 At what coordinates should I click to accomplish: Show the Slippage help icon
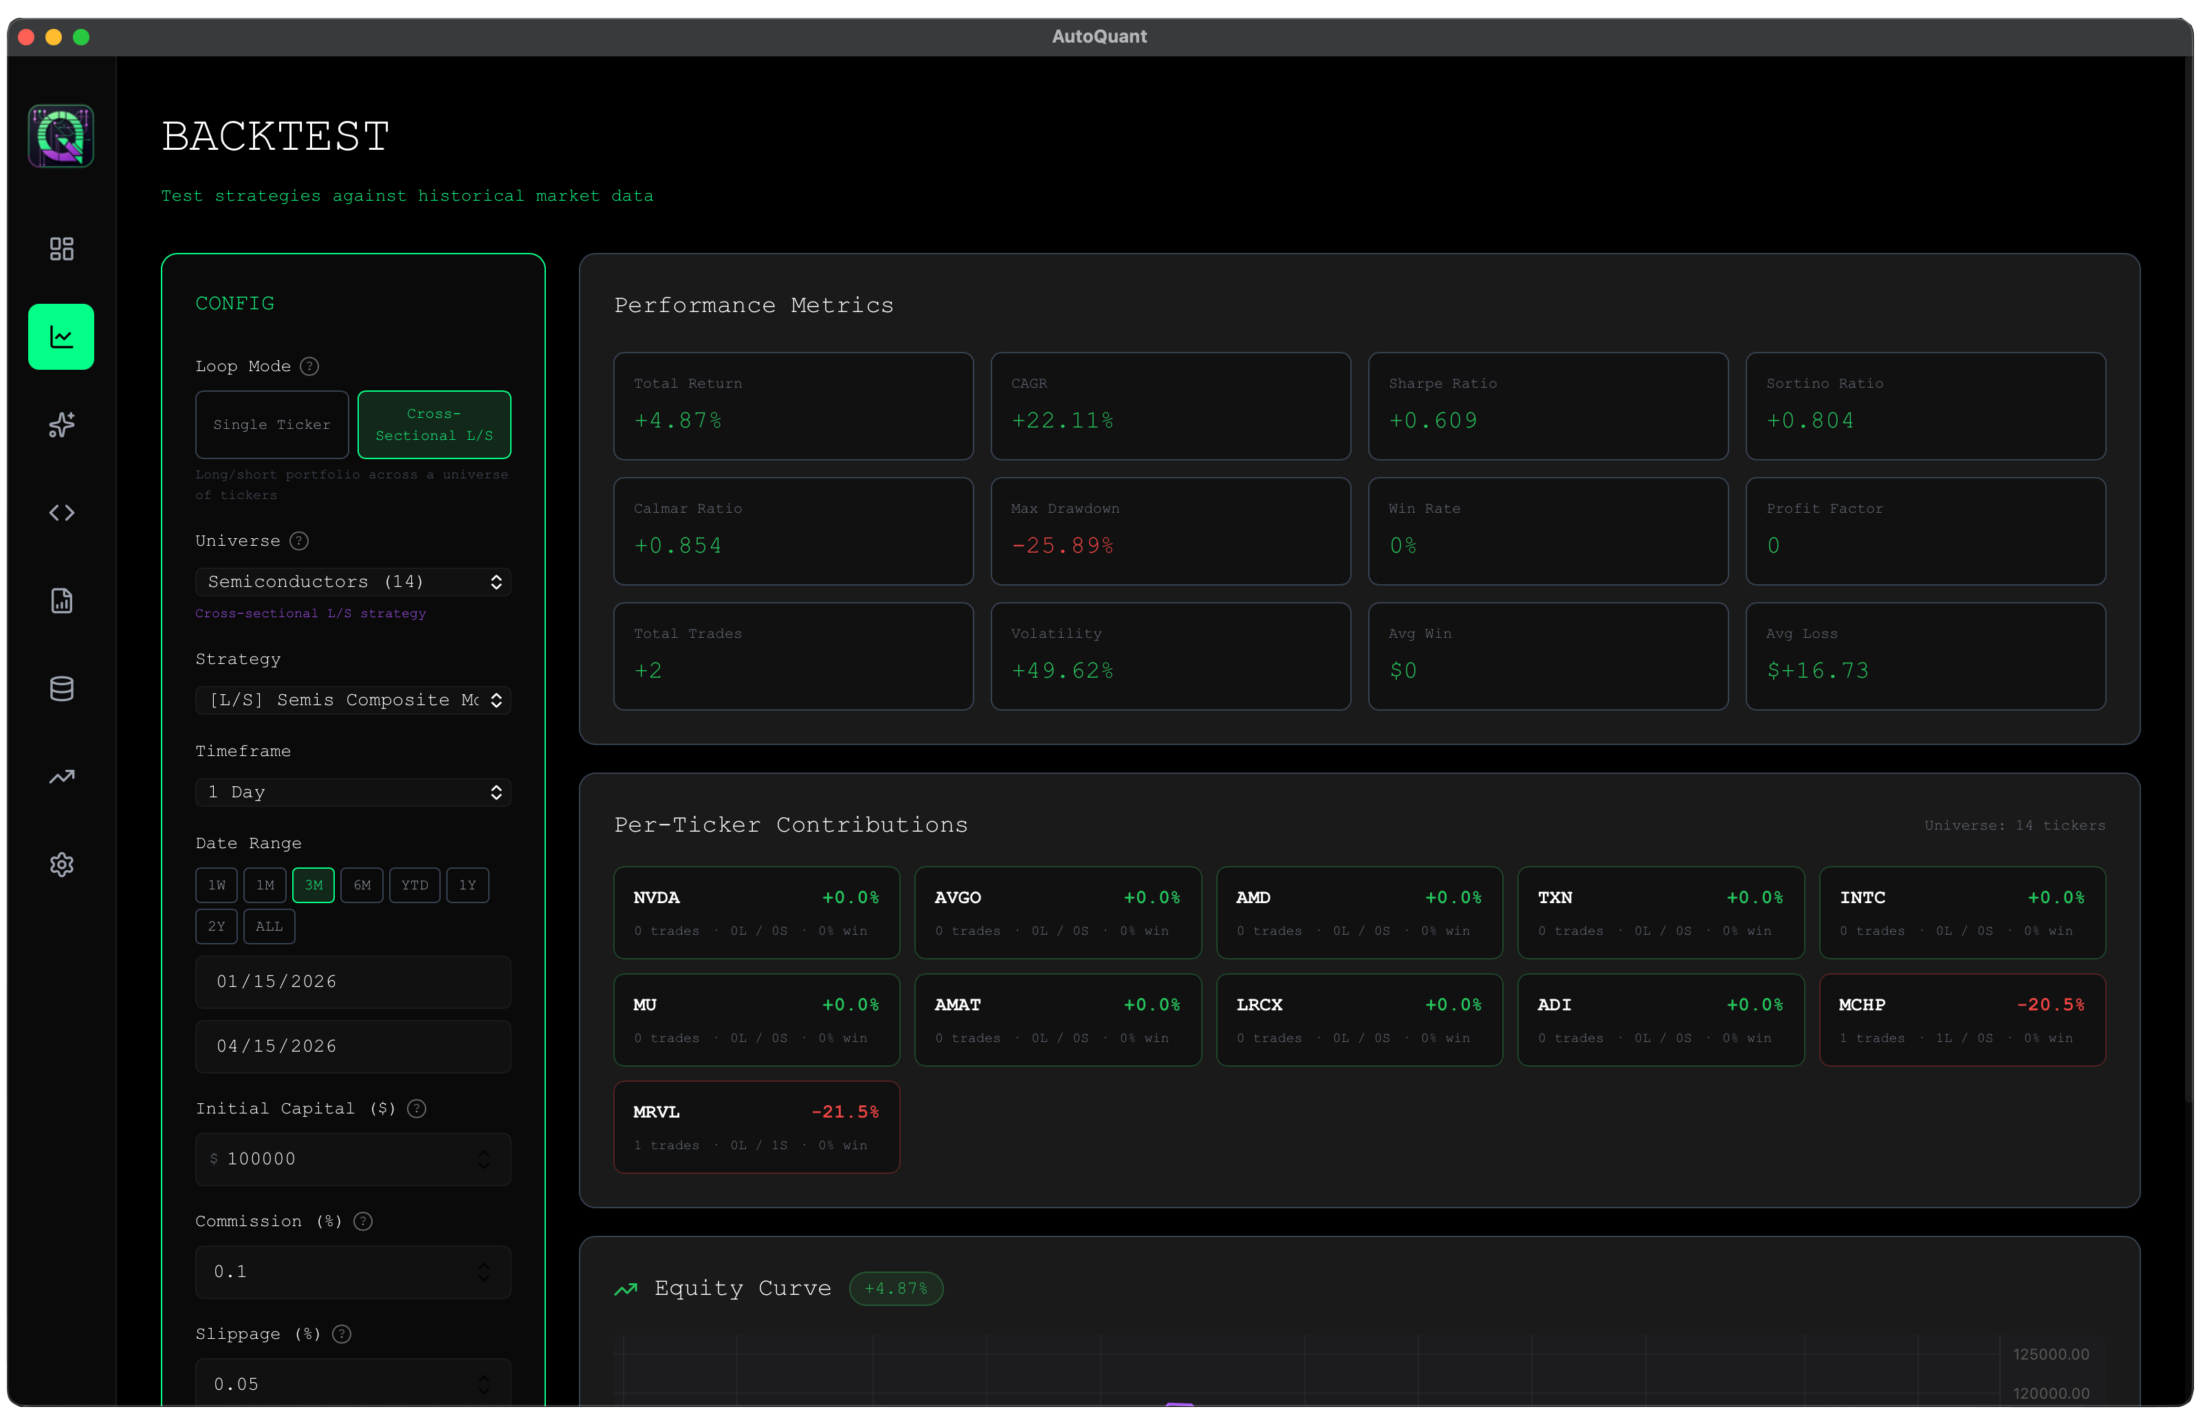(x=341, y=1333)
